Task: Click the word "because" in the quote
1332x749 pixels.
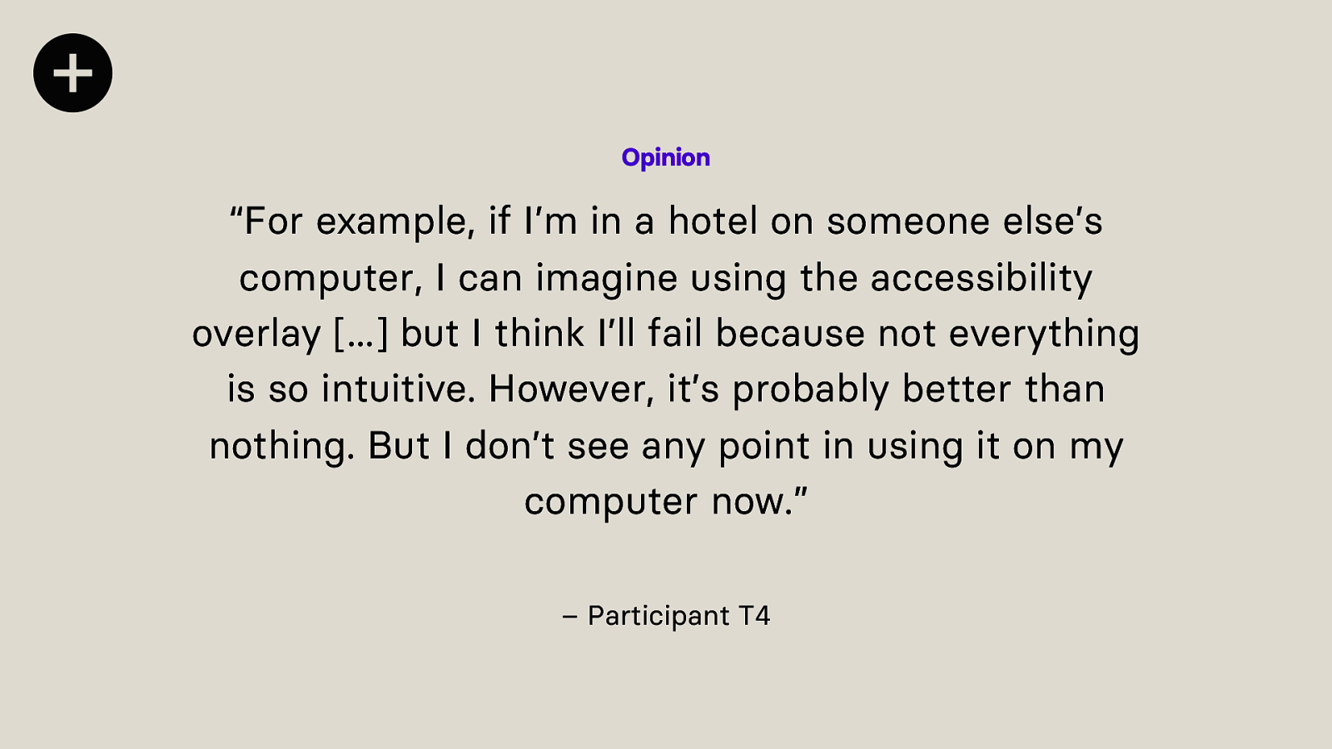Action: pyautogui.click(x=790, y=335)
